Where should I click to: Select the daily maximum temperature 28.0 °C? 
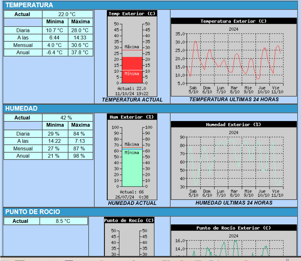pos(80,30)
